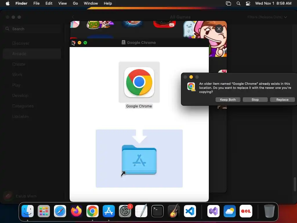The image size is (297, 223).
Task: Minimize the copy dialog with yellow button
Action: point(191,77)
